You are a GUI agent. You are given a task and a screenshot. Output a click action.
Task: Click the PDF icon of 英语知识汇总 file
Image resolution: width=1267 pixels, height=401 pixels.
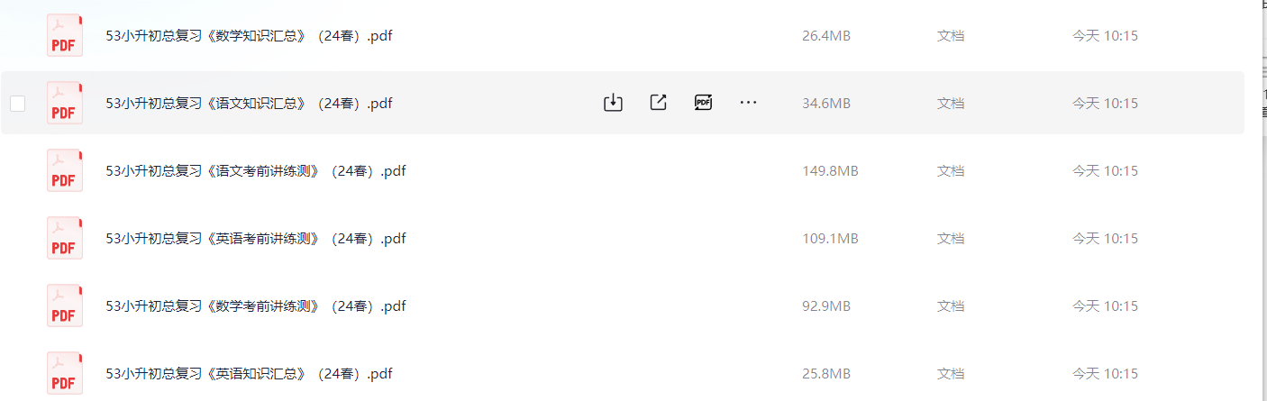[64, 373]
